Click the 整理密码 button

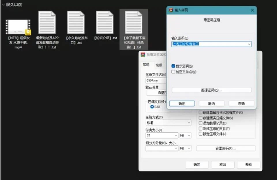(212, 90)
